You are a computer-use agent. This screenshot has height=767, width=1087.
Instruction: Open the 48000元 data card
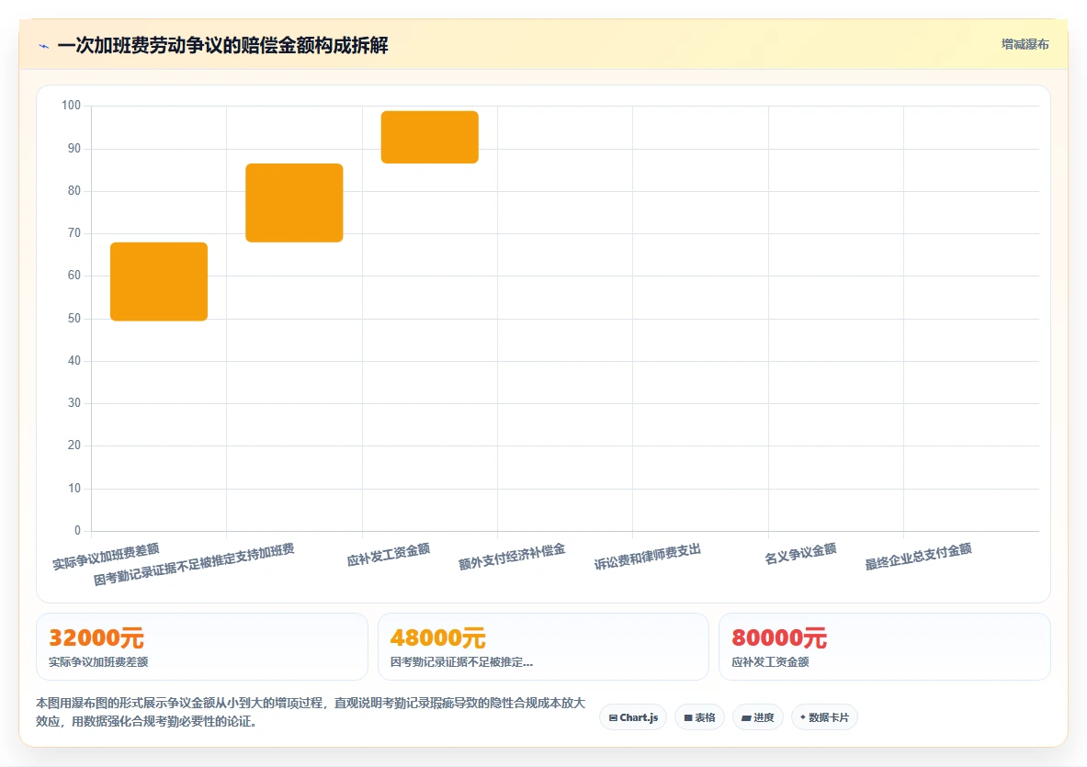tap(544, 647)
